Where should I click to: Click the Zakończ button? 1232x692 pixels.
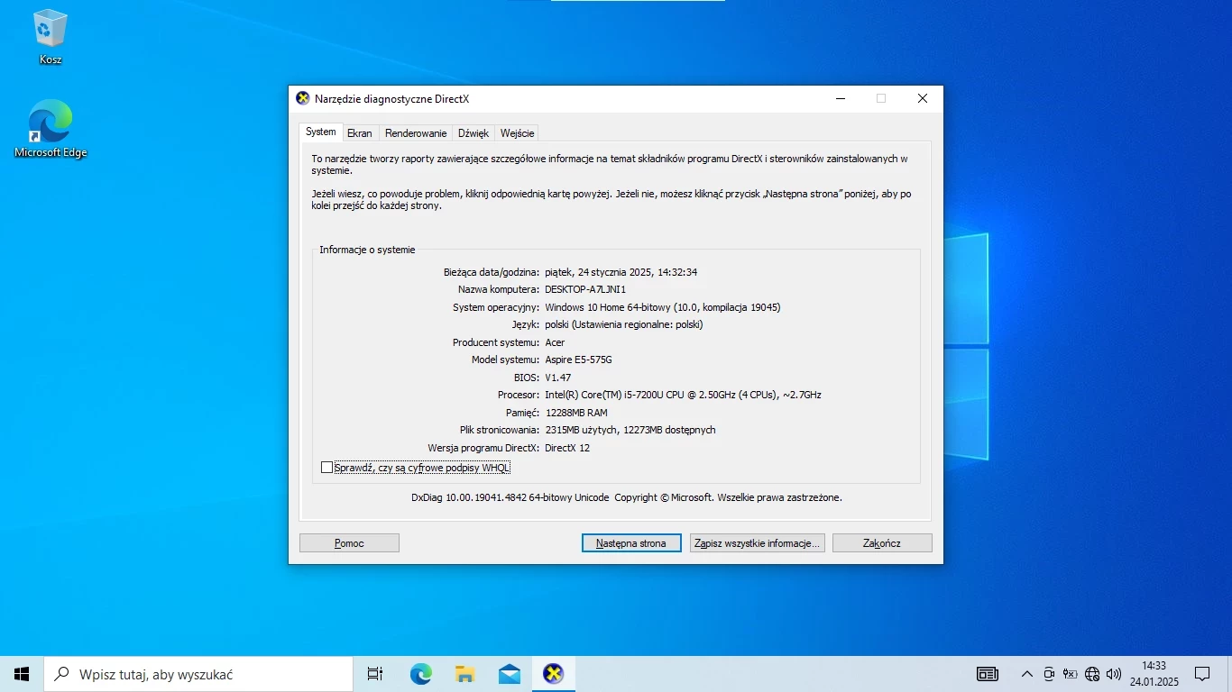(882, 543)
